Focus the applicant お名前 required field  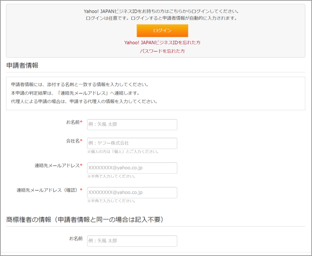point(132,124)
